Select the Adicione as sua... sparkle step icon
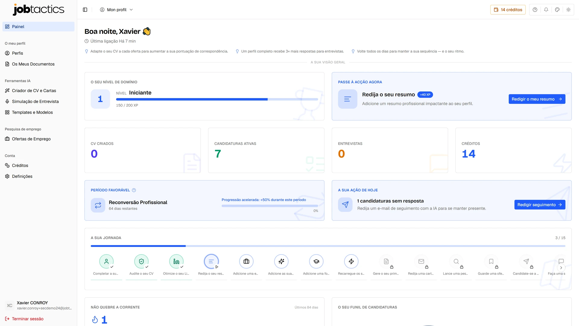Viewport: 579px width, 326px height. pos(281,261)
